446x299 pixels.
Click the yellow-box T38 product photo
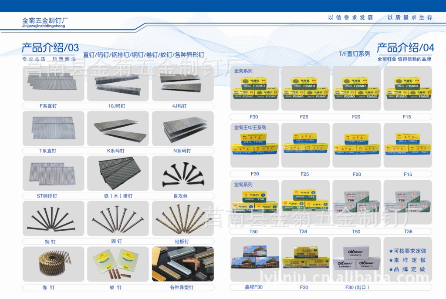click(305, 202)
